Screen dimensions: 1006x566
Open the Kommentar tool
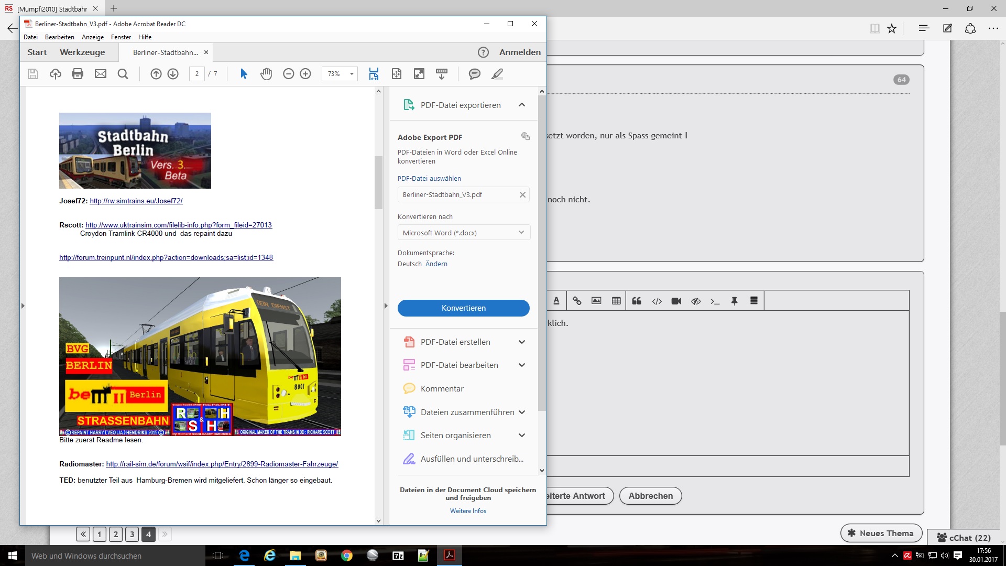[442, 389]
